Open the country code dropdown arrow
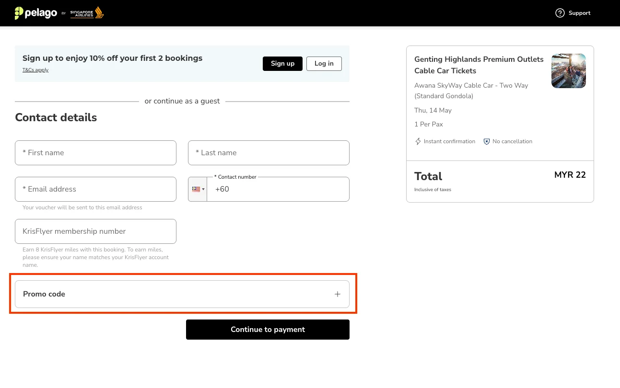Image resolution: width=620 pixels, height=388 pixels. point(203,189)
